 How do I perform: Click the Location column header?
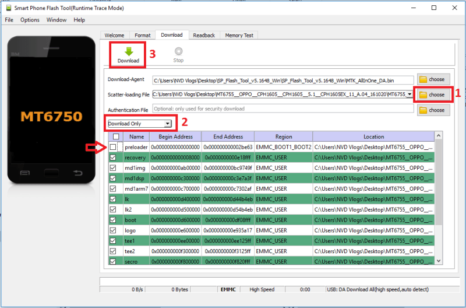373,136
